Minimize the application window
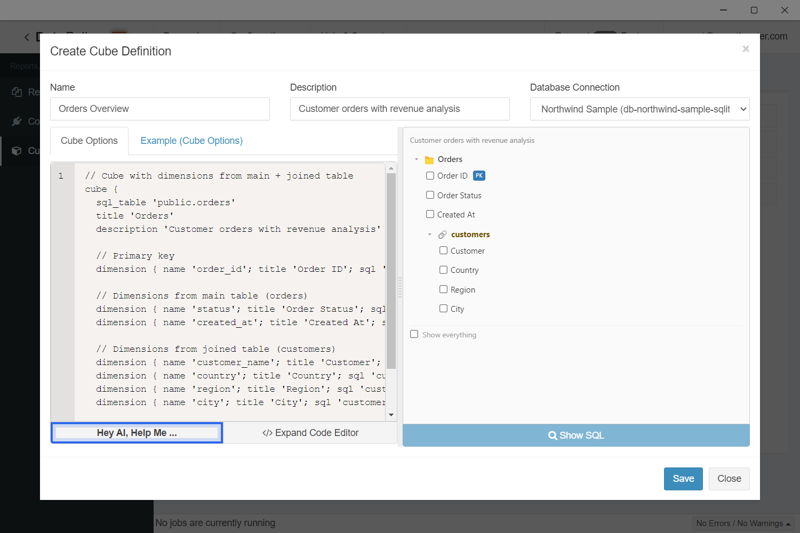Viewport: 800px width, 533px height. (x=724, y=10)
